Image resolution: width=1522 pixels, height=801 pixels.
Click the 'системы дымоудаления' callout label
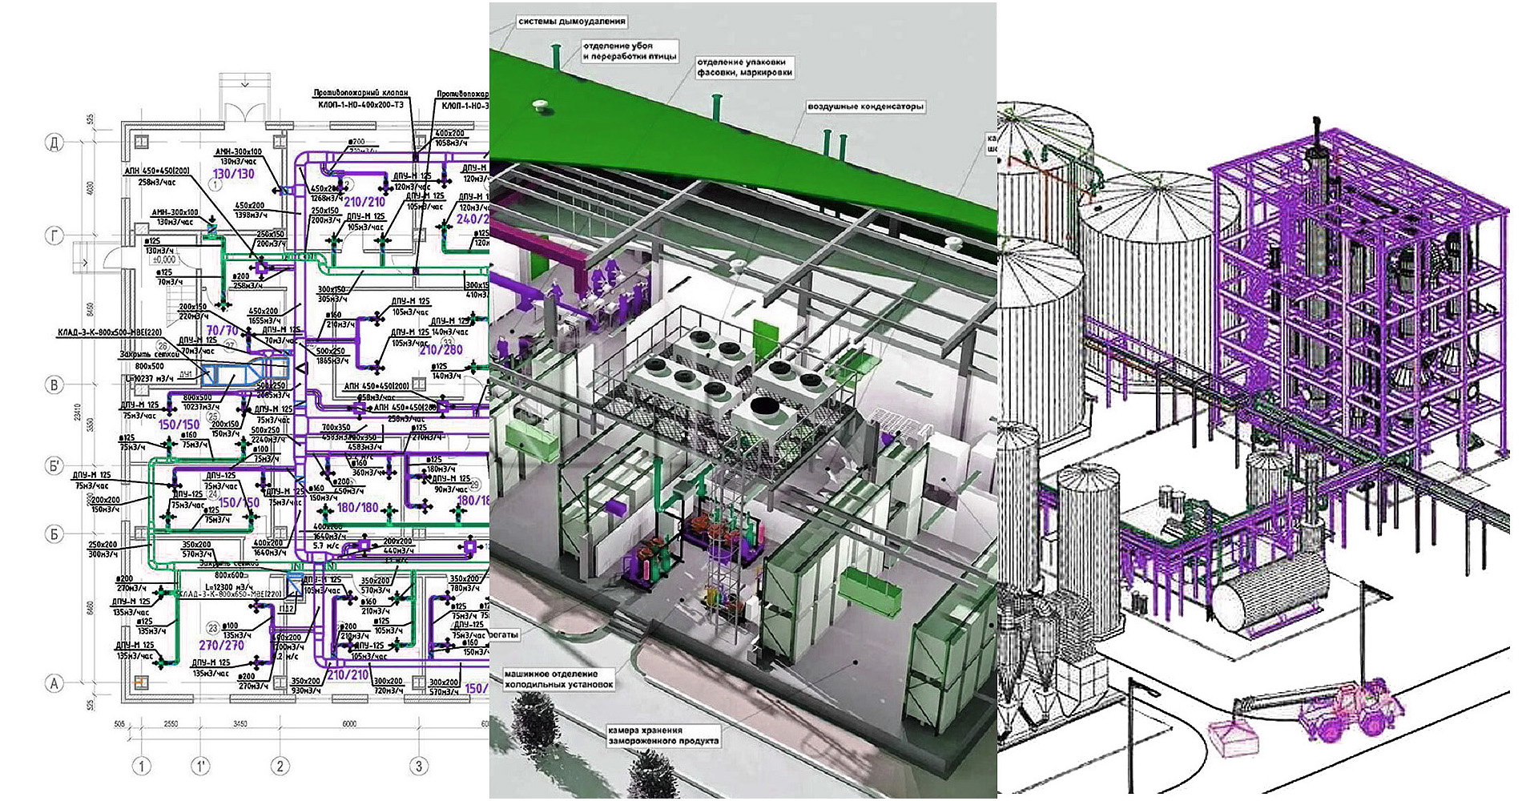click(x=571, y=22)
